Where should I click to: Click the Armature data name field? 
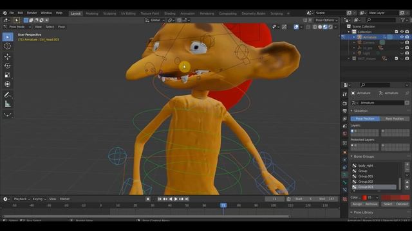point(382,103)
